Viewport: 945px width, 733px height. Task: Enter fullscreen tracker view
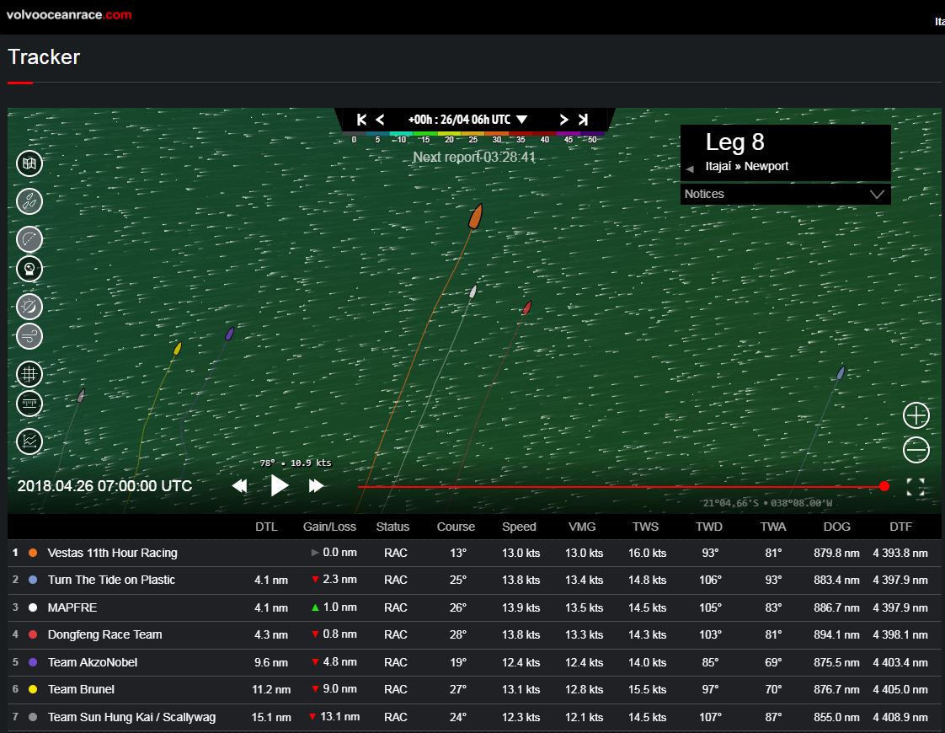[916, 487]
